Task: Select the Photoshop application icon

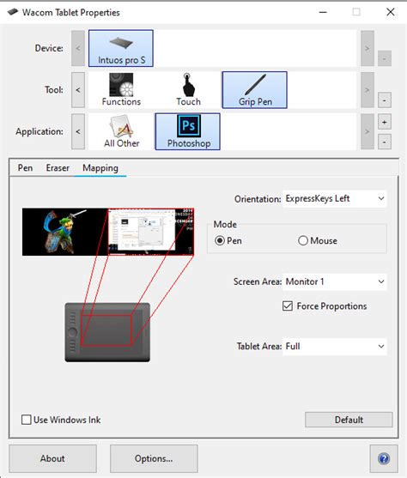Action: tap(188, 131)
